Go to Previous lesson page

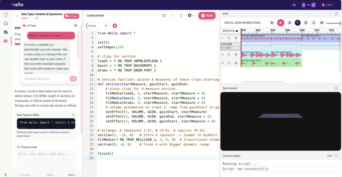point(24,175)
